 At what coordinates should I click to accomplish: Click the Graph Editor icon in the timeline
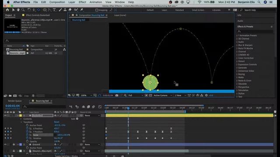(100, 107)
